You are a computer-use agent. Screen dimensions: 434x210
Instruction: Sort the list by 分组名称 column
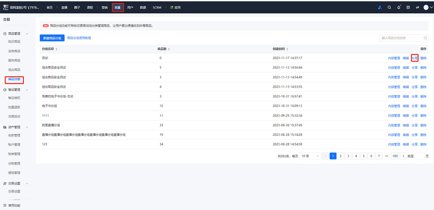56,49
